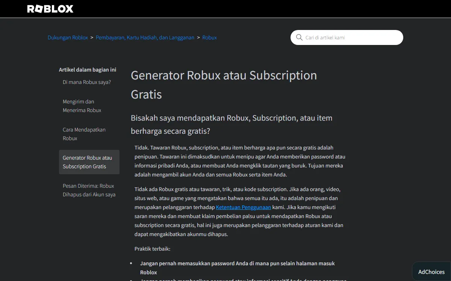Follow the Ketentuan Penggunaan link
The width and height of the screenshot is (451, 281).
pos(243,207)
